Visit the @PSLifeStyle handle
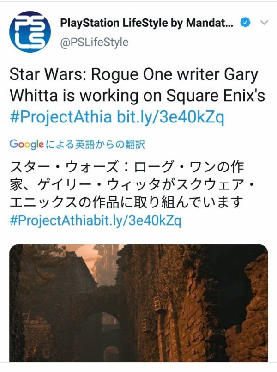 click(x=95, y=43)
